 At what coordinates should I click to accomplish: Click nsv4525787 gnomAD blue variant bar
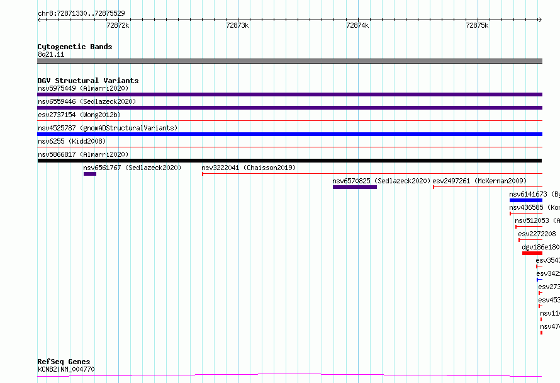point(289,134)
